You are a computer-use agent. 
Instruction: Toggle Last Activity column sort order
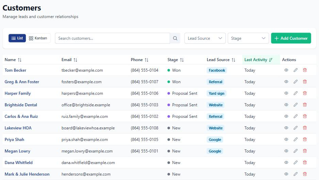(x=258, y=60)
